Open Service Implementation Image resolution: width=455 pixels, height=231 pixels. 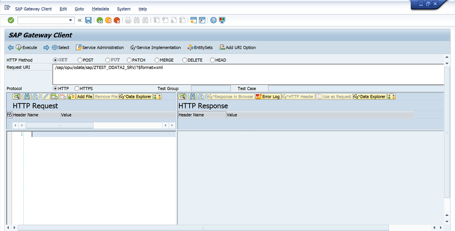155,48
